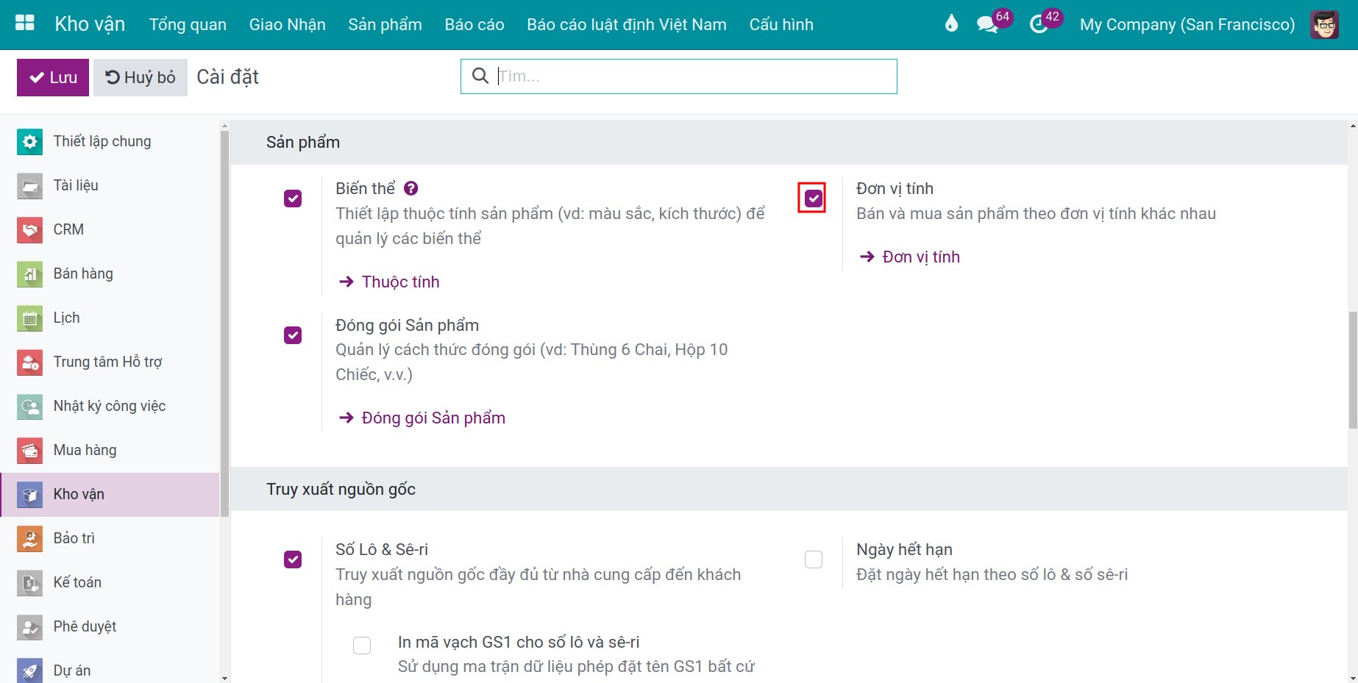Screen dimensions: 1358x683
Task: Open the Cấu hình menu
Action: click(781, 24)
